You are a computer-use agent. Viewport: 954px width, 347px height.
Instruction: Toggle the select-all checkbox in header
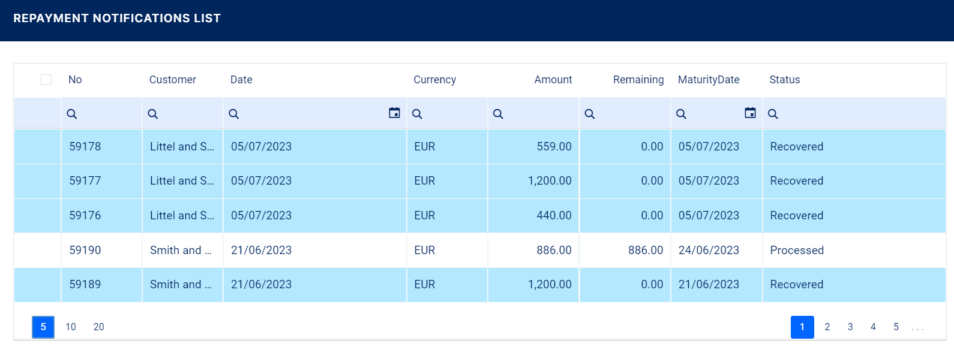[x=46, y=80]
